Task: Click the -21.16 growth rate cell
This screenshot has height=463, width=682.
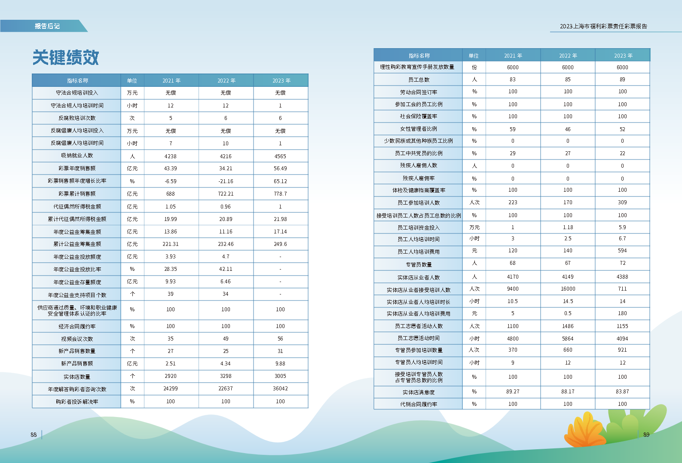Action: point(226,181)
